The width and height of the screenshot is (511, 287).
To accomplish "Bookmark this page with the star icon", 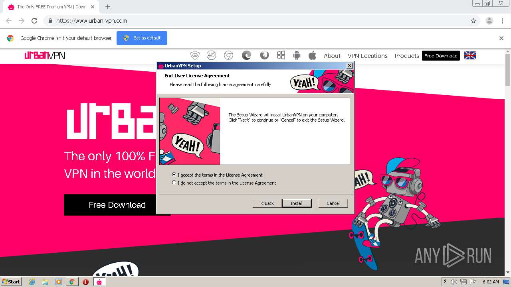I will (x=473, y=21).
